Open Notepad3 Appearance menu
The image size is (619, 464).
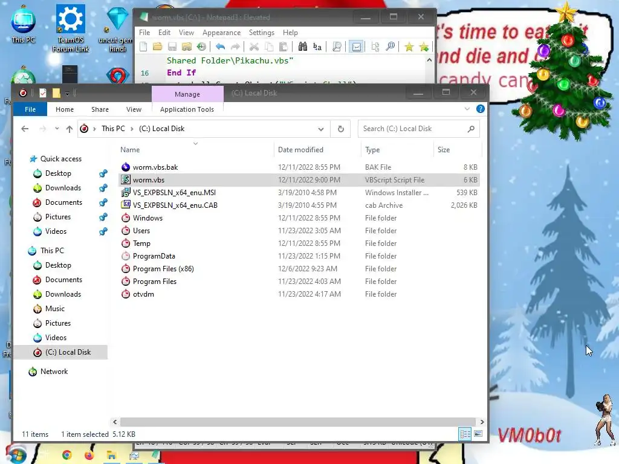coord(221,33)
